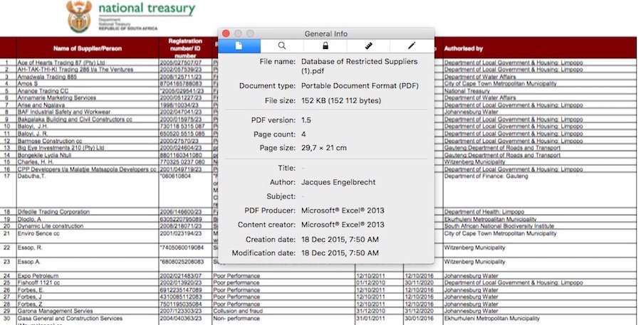The width and height of the screenshot is (641, 325).
Task: Click supplier 'Dabutha,T.' in row 17
Action: [31, 176]
